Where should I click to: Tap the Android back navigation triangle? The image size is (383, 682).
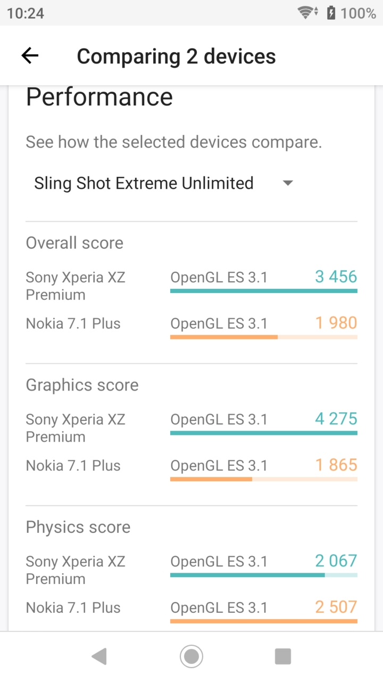click(x=99, y=656)
